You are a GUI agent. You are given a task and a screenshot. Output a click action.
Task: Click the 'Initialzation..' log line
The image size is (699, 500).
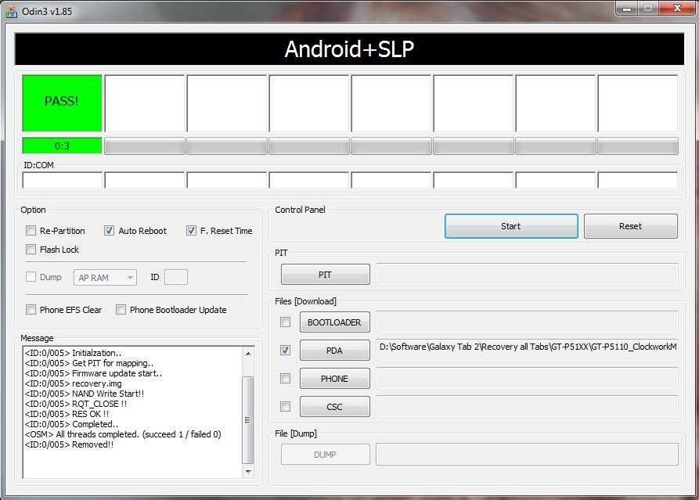[x=73, y=352]
